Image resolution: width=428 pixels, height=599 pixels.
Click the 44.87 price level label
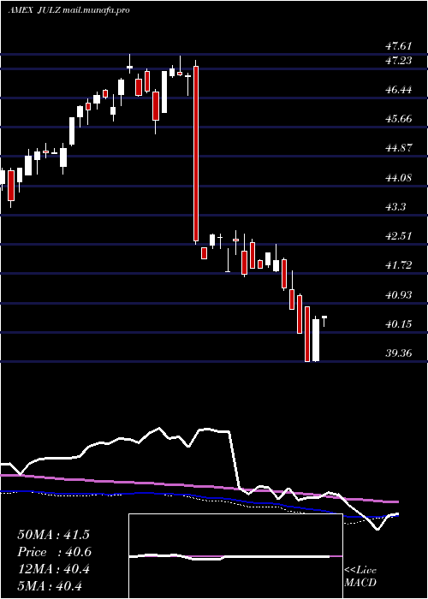coord(398,148)
